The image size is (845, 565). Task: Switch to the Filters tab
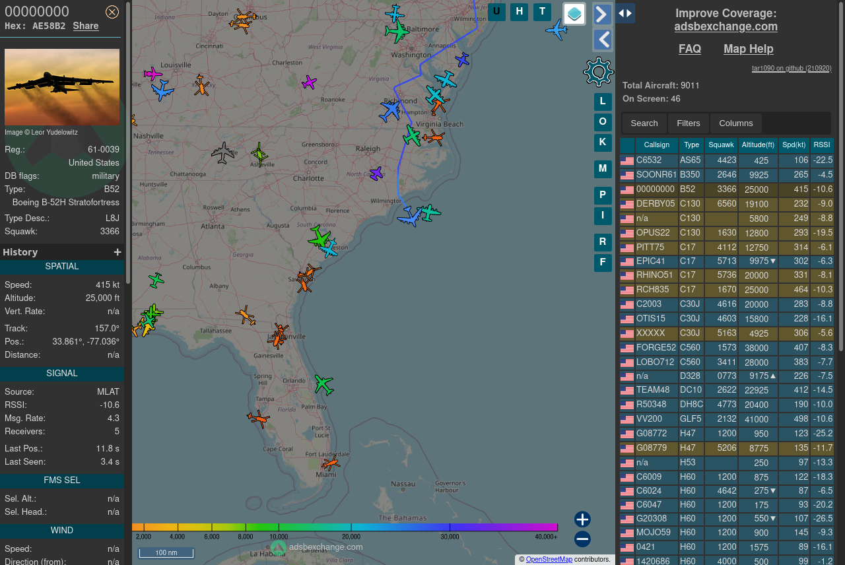pos(689,123)
